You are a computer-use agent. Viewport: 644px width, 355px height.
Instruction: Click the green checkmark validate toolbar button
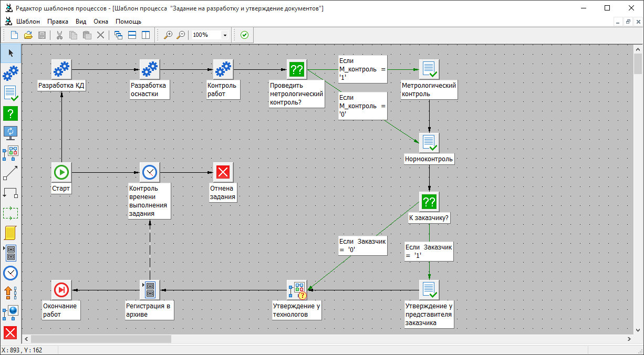click(x=244, y=35)
